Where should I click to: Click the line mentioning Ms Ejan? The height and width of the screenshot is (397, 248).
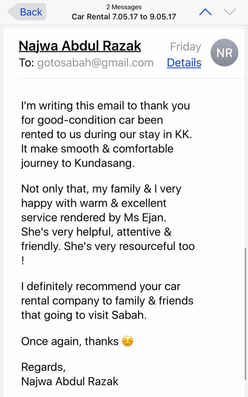tap(94, 218)
